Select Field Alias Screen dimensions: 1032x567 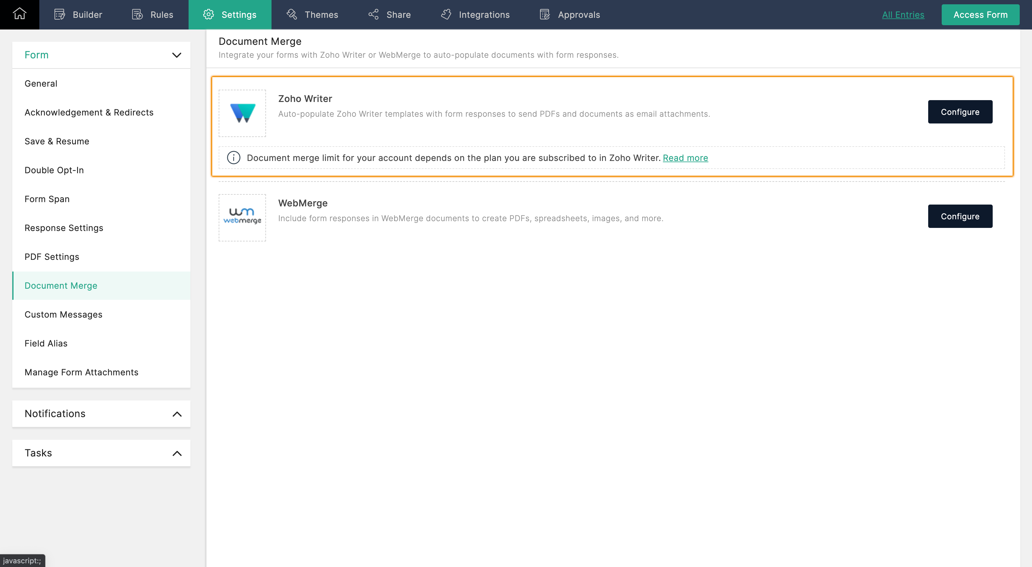click(101, 343)
